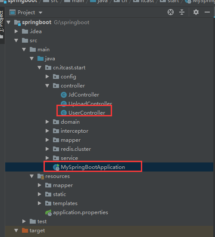Collapse the controller package arrow
215x237 pixels.
[47, 86]
